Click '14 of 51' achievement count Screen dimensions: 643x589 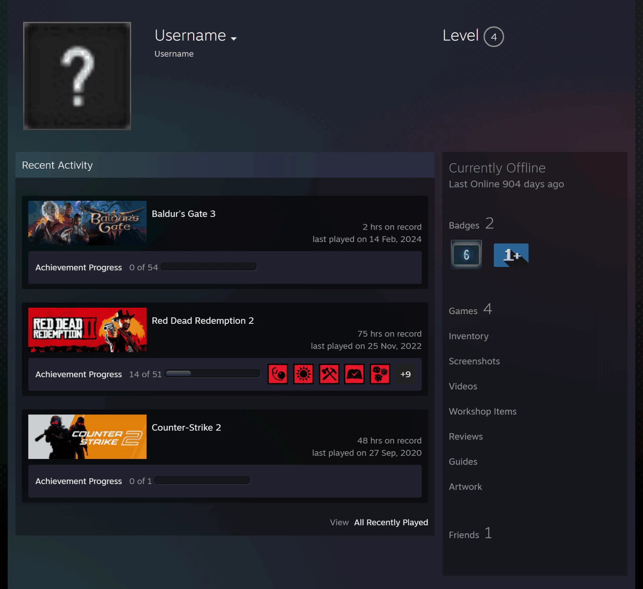tap(145, 374)
